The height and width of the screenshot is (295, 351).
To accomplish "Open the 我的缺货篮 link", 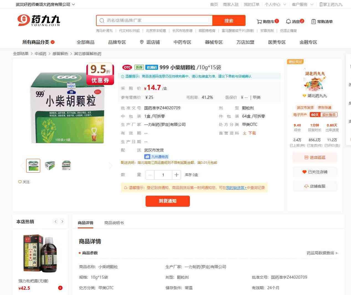I will [236, 188].
